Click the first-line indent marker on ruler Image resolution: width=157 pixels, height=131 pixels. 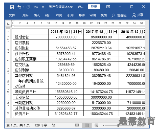tap(13, 21)
